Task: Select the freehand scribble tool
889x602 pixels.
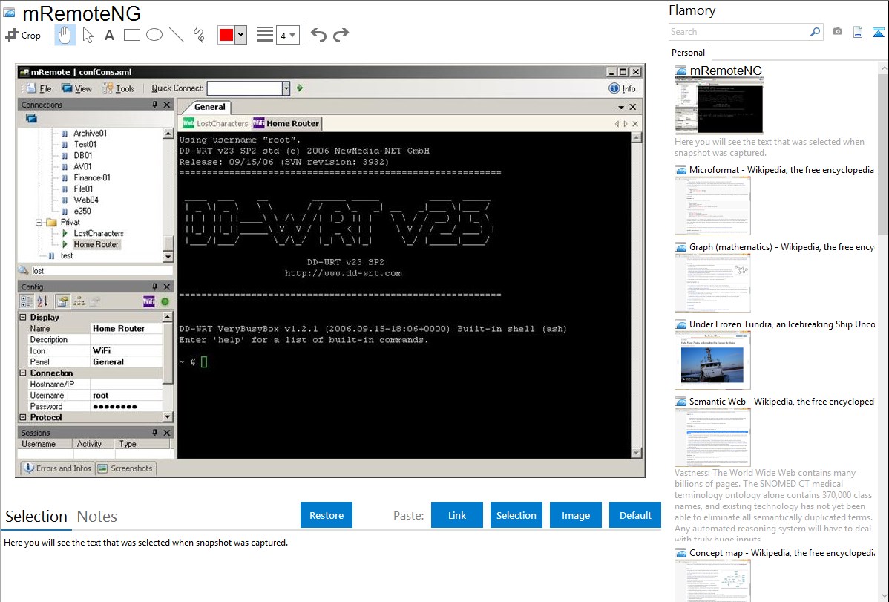Action: tap(198, 35)
